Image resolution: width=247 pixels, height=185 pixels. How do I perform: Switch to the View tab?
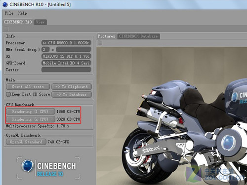pyautogui.click(x=41, y=22)
